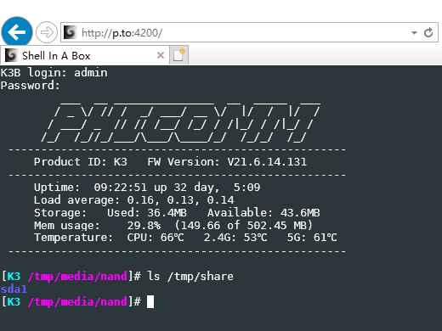Click the 'Password:' line in terminal

(x=31, y=85)
